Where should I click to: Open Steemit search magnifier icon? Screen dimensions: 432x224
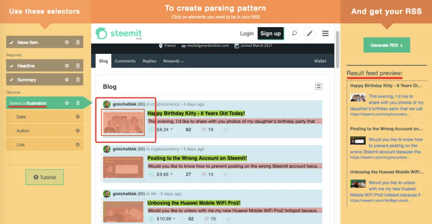pyautogui.click(x=294, y=34)
